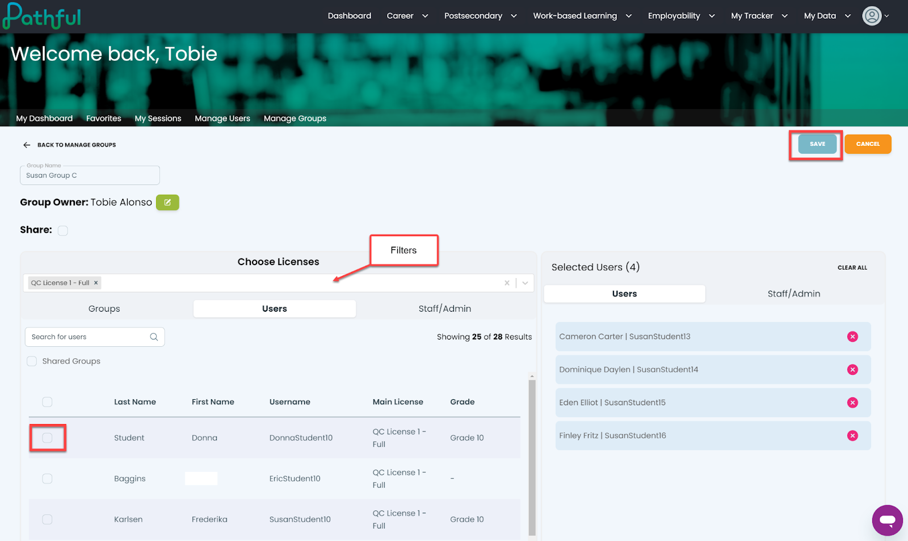This screenshot has width=908, height=541.
Task: Click CLEAR ALL selected users
Action: 852,268
